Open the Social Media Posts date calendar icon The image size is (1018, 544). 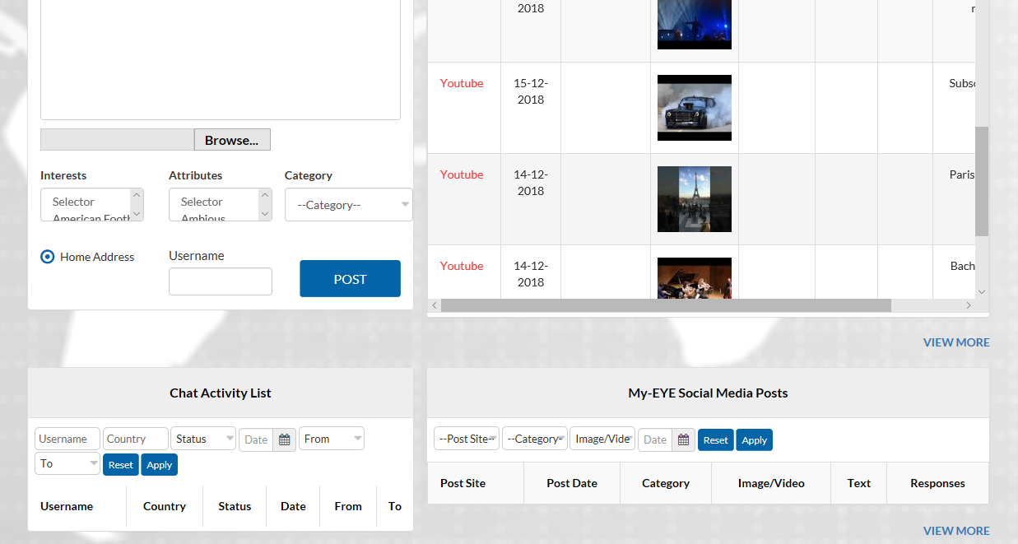(x=684, y=439)
